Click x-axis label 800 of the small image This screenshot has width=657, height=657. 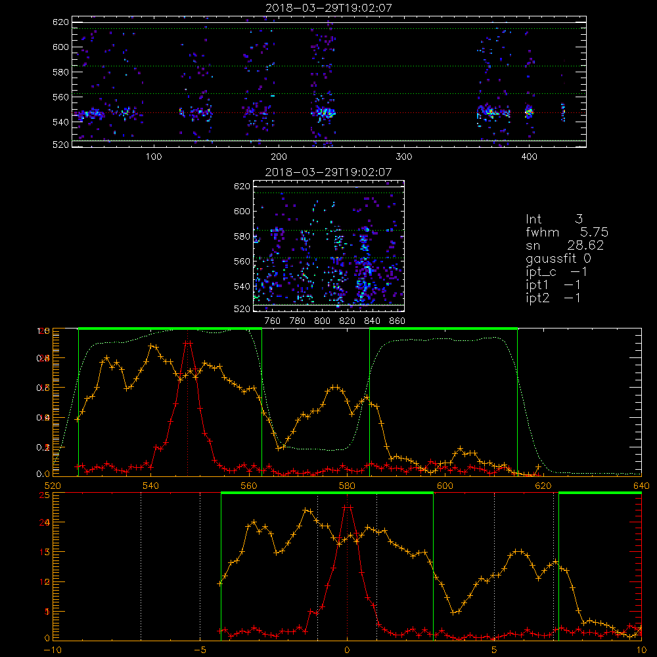(322, 321)
